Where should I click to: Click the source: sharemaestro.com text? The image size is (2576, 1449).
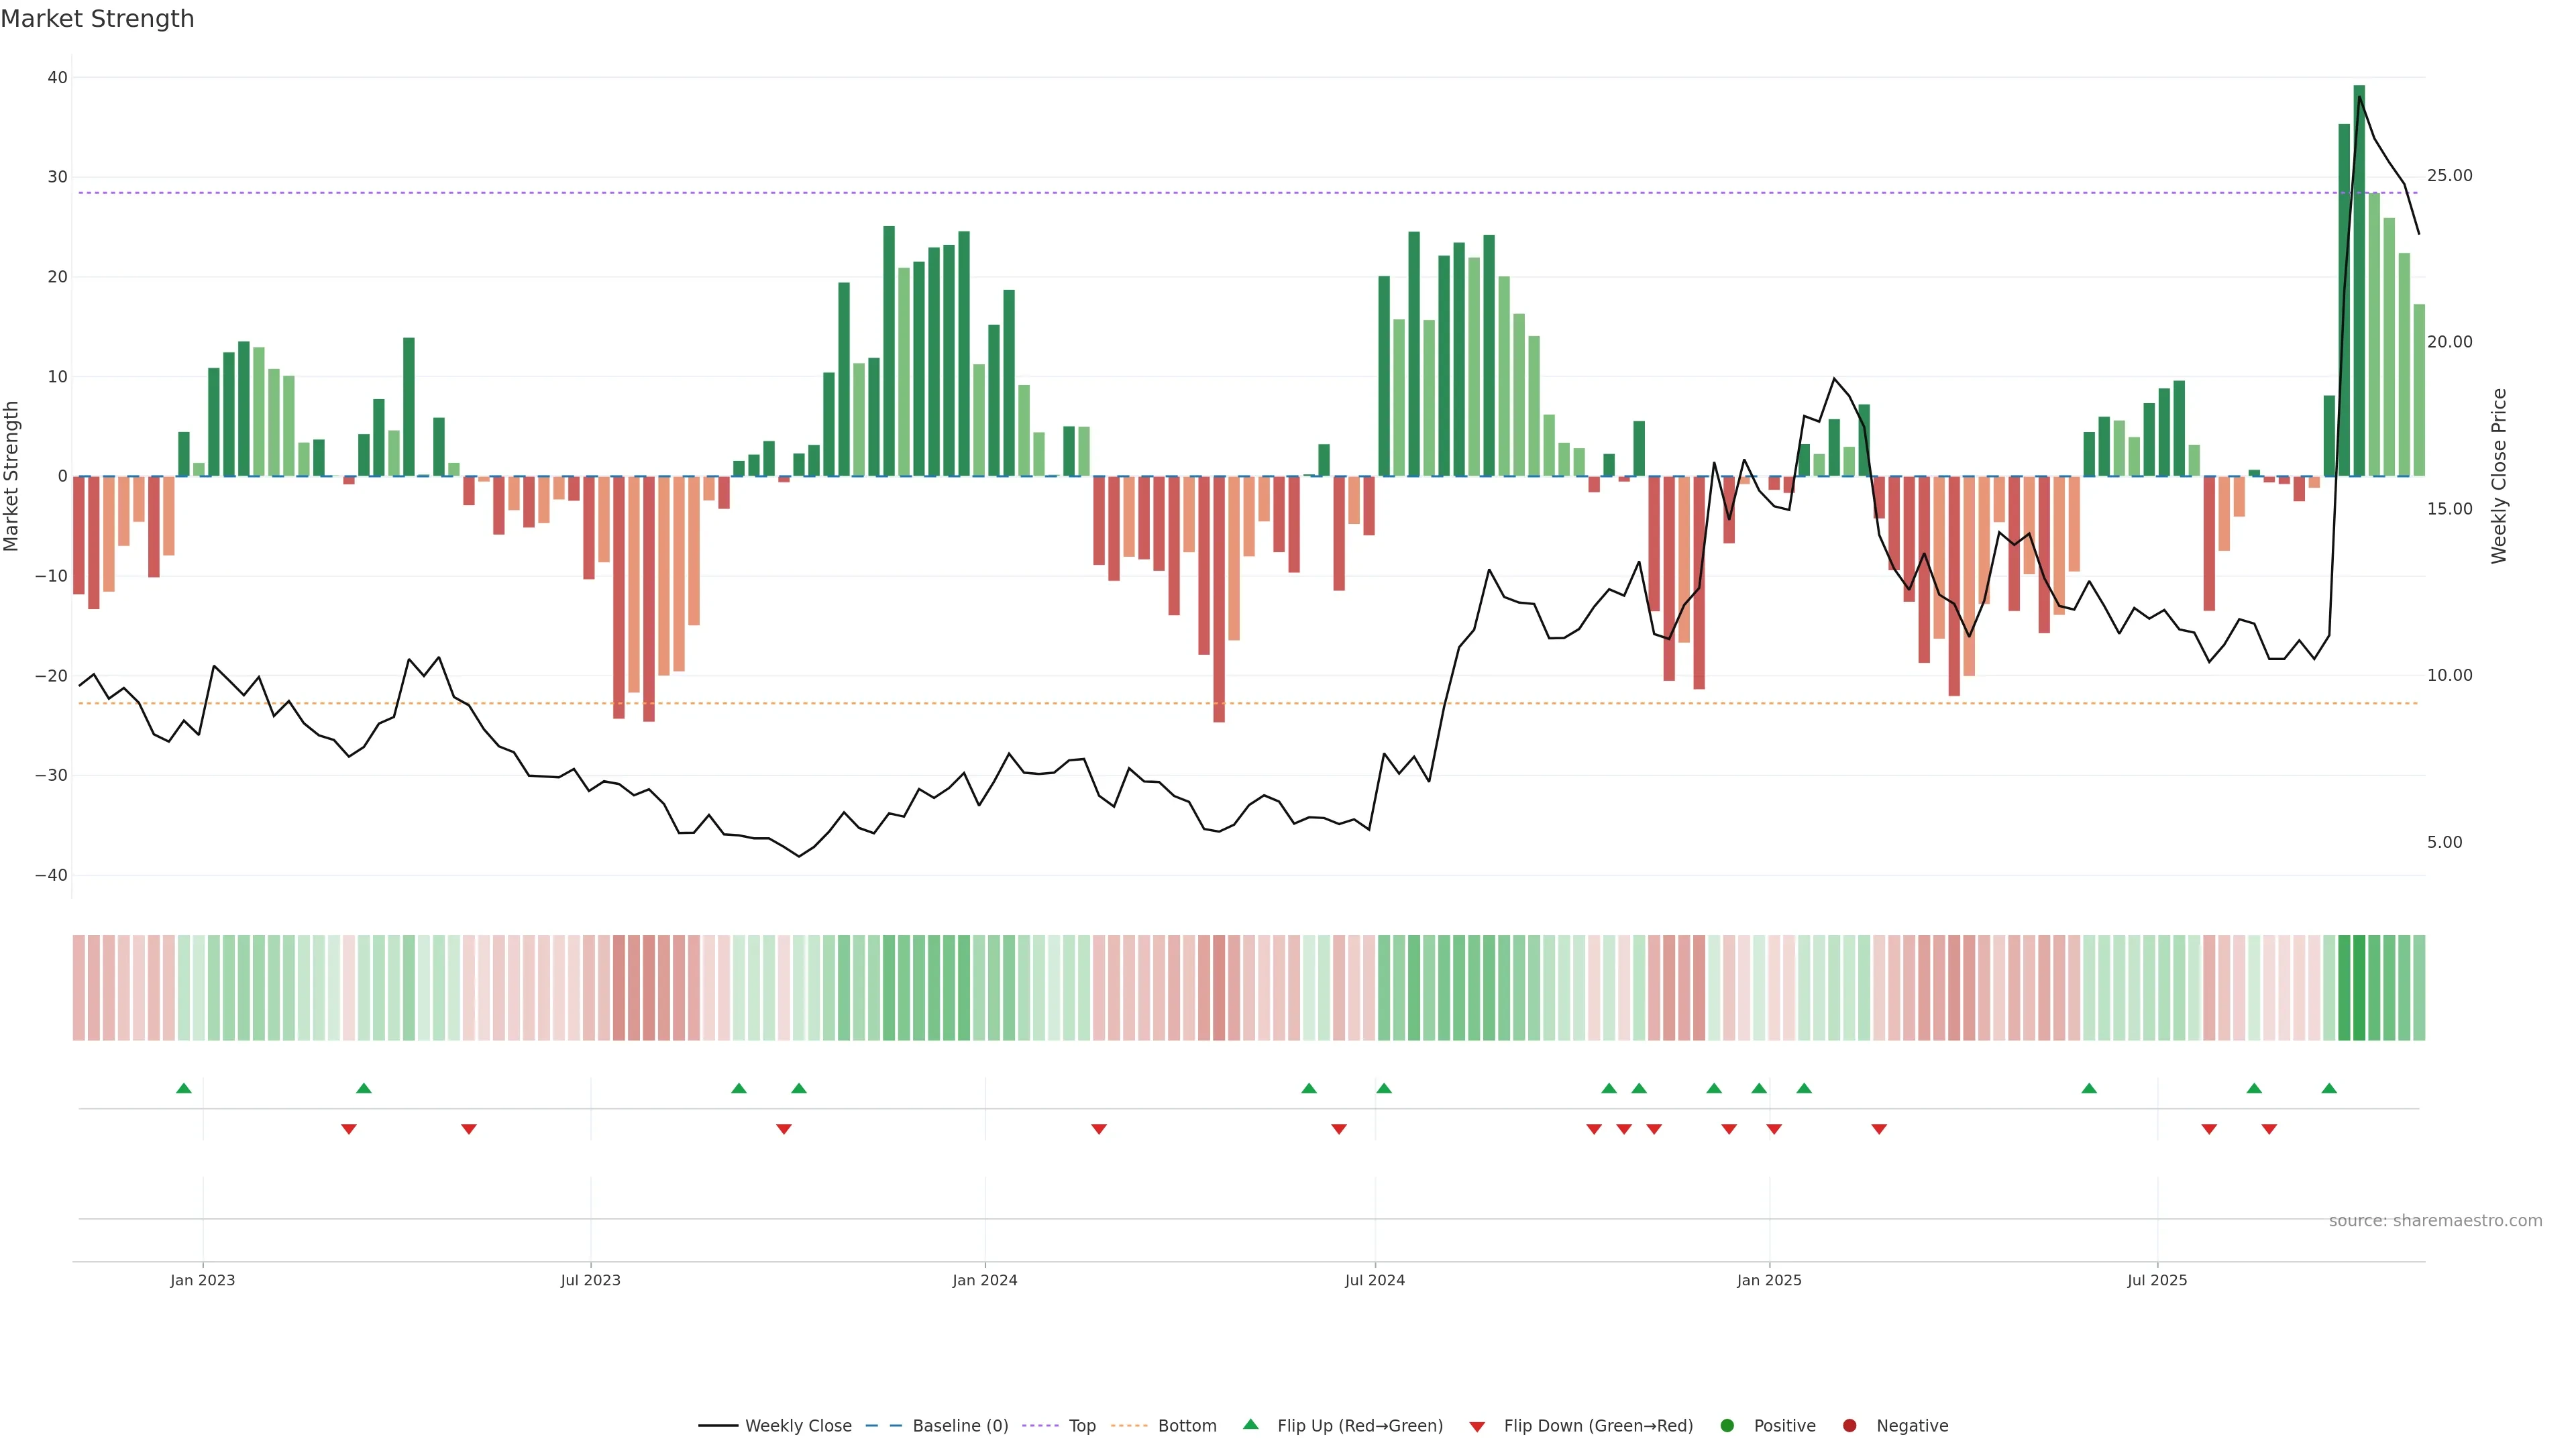[x=2435, y=1221]
